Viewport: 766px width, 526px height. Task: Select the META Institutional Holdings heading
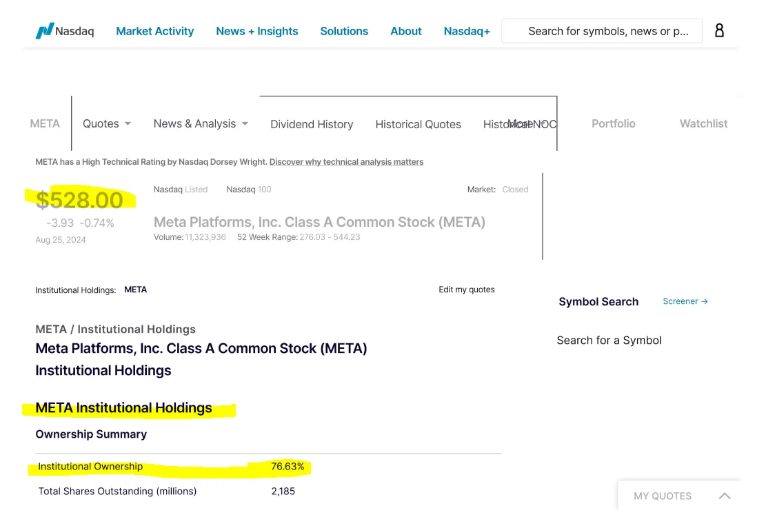pos(123,408)
